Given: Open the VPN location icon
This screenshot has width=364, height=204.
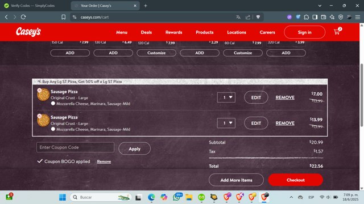Looking at the screenshot, I should click(341, 17).
